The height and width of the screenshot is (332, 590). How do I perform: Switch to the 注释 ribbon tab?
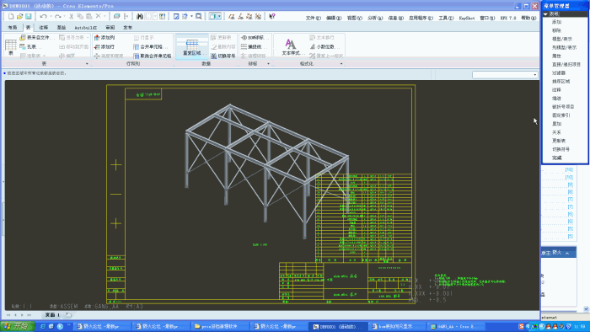pyautogui.click(x=44, y=28)
